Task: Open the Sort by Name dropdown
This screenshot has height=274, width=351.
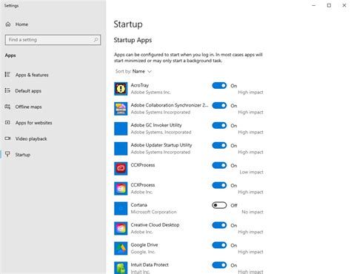Action: (133, 71)
